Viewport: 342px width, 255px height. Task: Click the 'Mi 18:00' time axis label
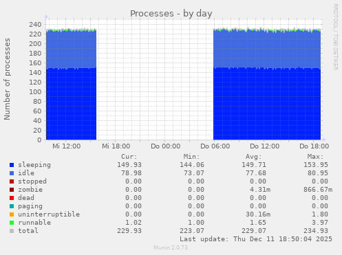pyautogui.click(x=116, y=146)
